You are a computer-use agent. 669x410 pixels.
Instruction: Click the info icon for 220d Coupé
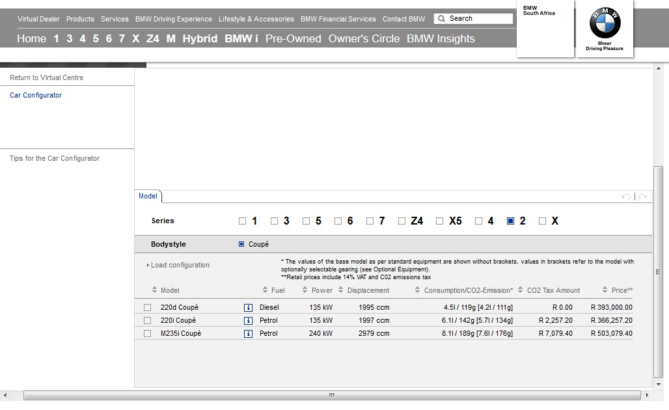(248, 307)
